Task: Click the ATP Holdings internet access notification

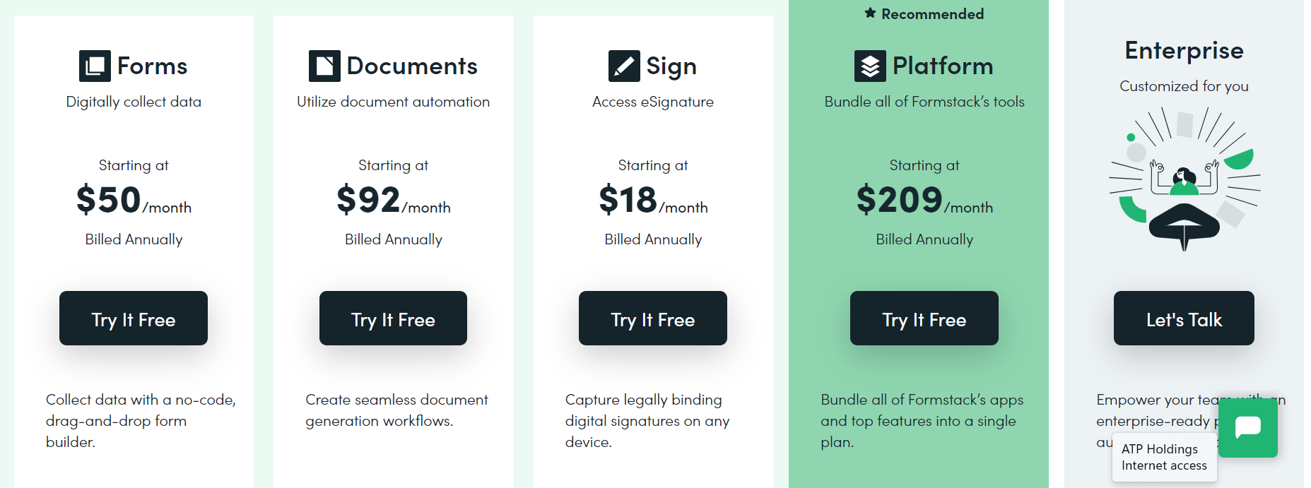Action: tap(1164, 457)
